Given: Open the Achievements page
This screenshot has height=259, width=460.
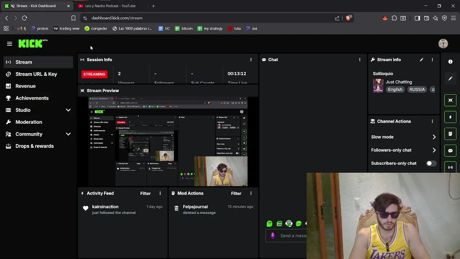Looking at the screenshot, I should click(x=39, y=98).
